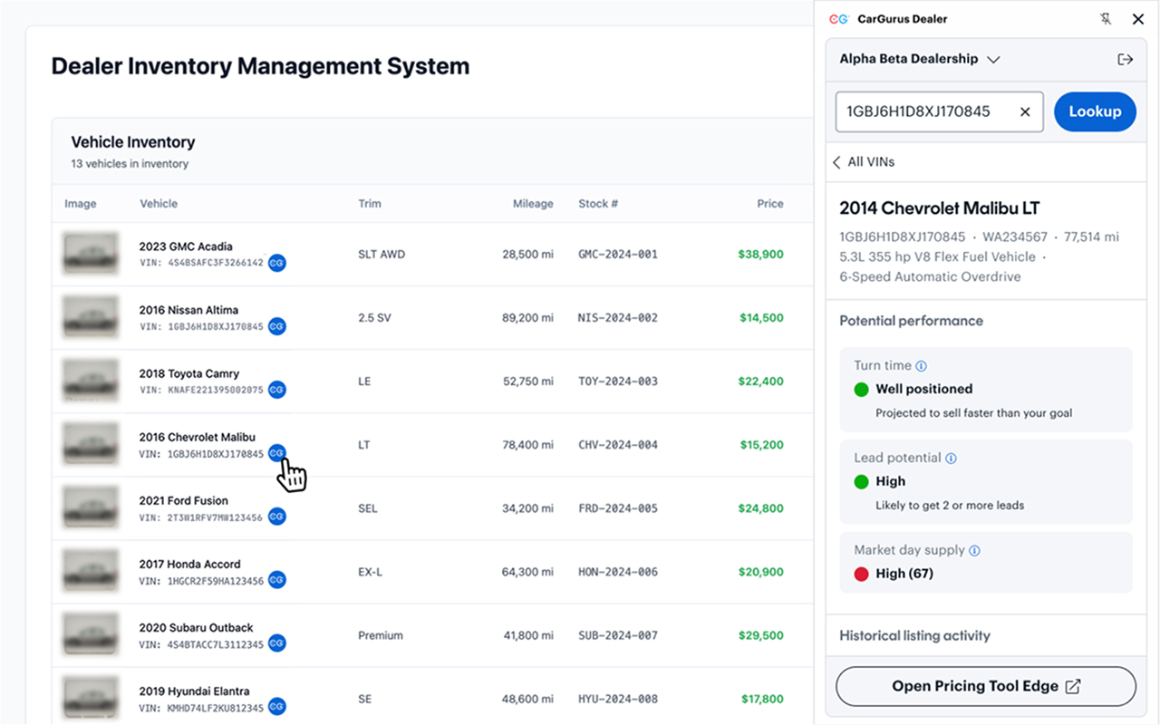Select 2020 Subaru Outback thumbnail image

pyautogui.click(x=90, y=635)
